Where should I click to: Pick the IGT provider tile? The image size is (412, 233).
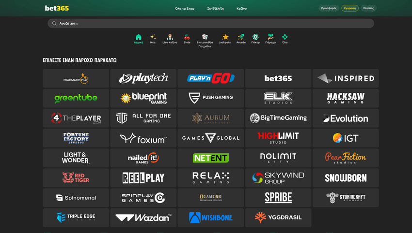[346, 138]
